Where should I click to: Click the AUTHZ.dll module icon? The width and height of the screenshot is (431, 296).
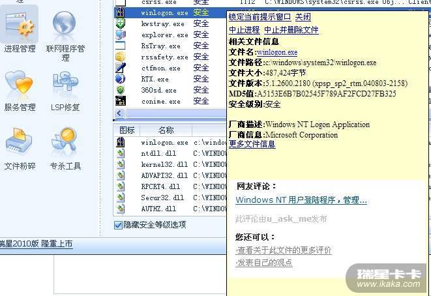tap(121, 209)
